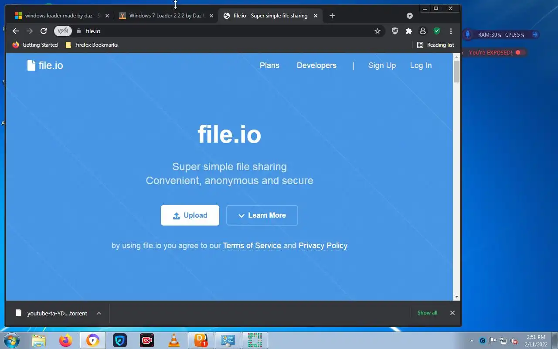Viewport: 558px width, 349px height.
Task: Close the file.io tab
Action: (316, 16)
